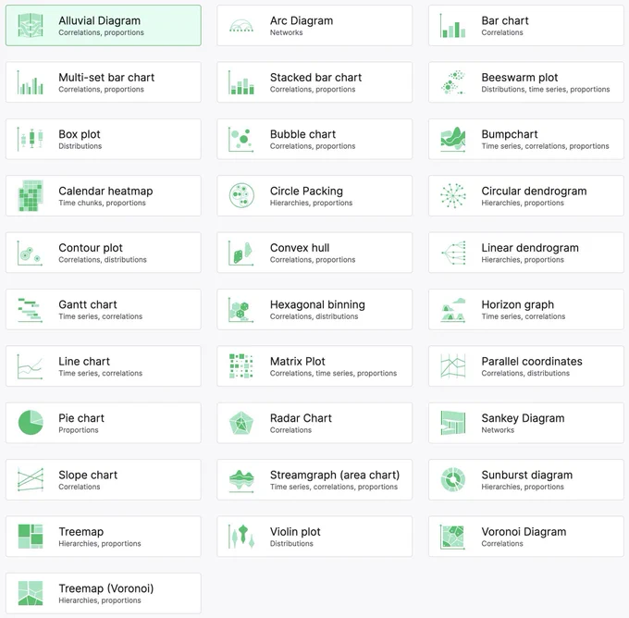Click 'Stacked bar chart' title
Screen dimensions: 629x618
[315, 77]
